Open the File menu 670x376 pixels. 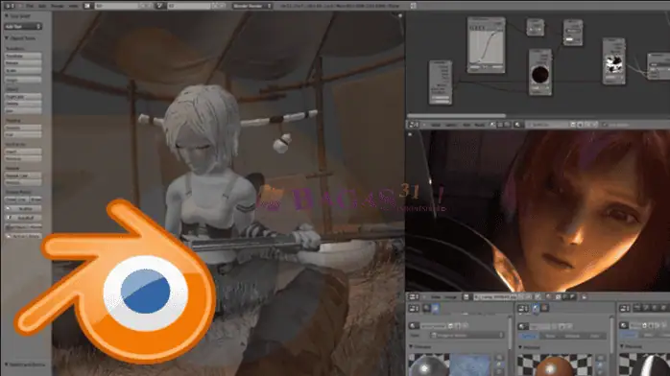coord(30,6)
